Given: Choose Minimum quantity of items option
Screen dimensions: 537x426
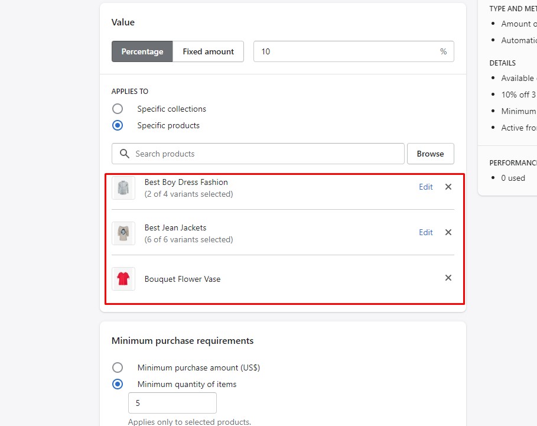Looking at the screenshot, I should [x=118, y=384].
